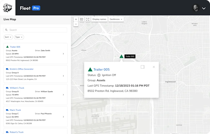Open the Type filter dropdown
This screenshot has height=134, width=210.
click(x=19, y=37)
